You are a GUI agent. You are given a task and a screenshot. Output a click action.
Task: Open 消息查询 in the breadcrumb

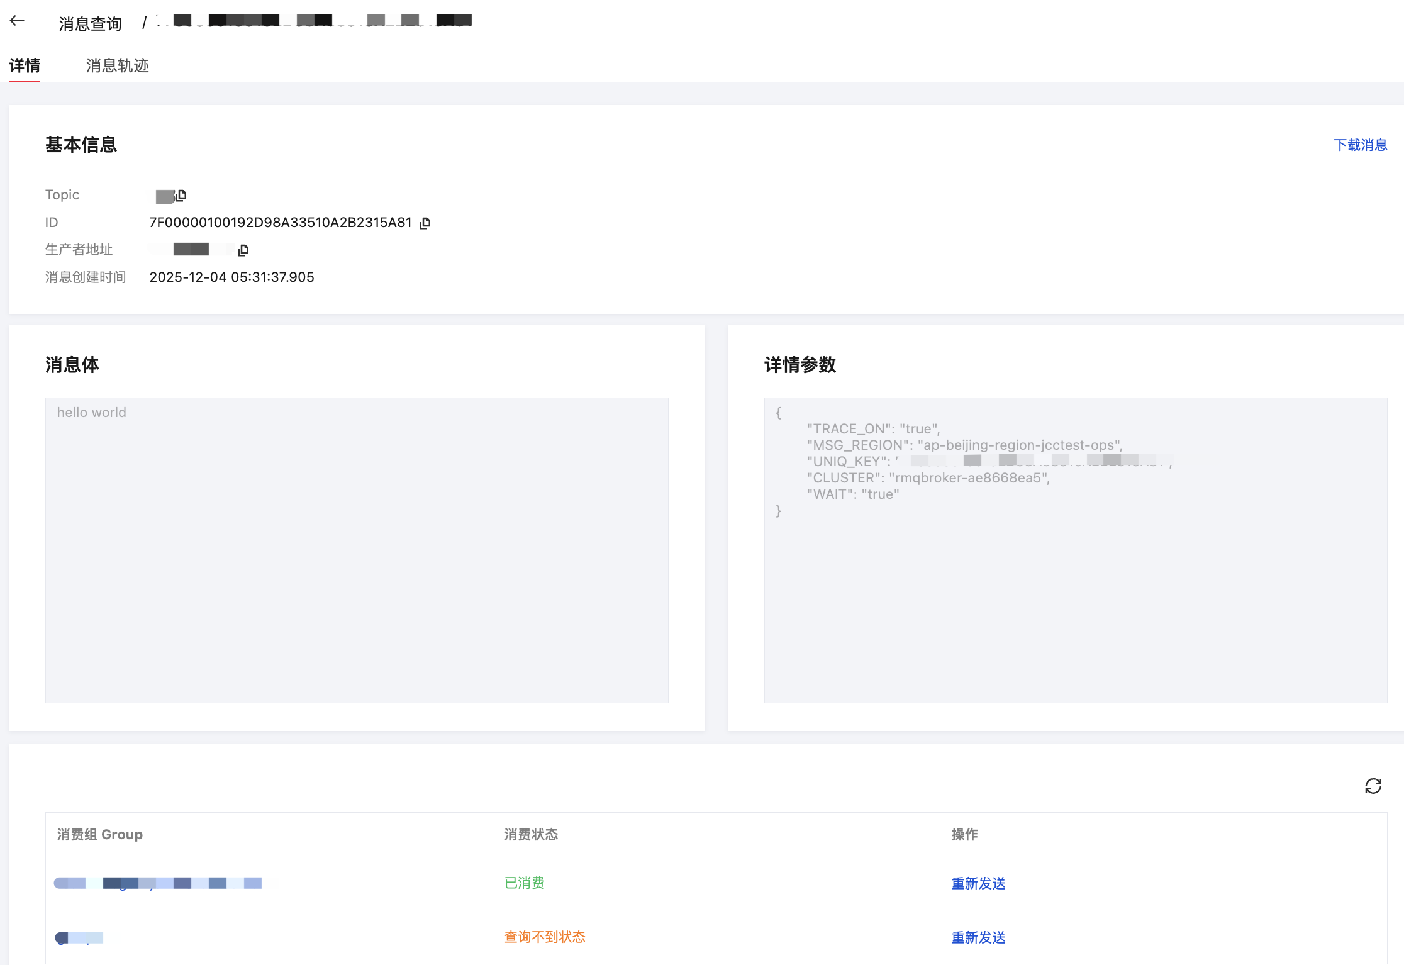(90, 24)
